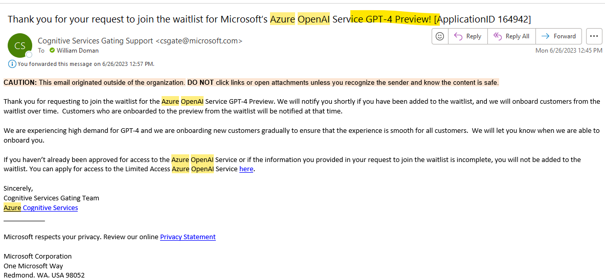Click the email subject line text

(270, 19)
